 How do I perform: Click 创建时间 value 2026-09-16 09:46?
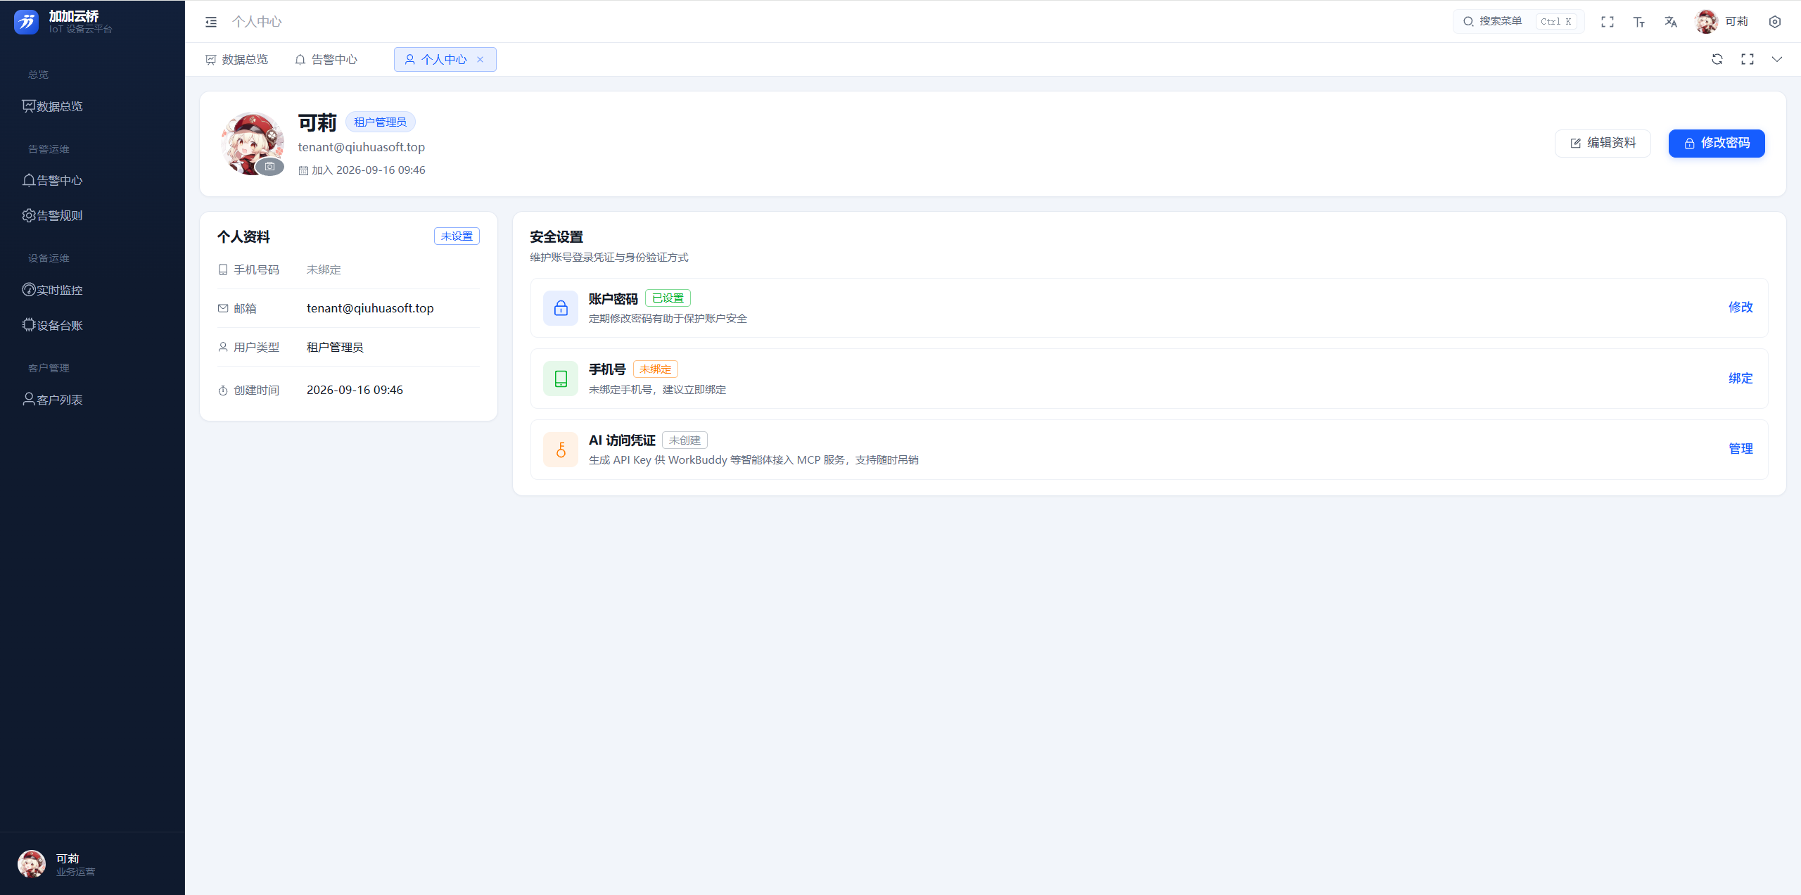click(355, 390)
